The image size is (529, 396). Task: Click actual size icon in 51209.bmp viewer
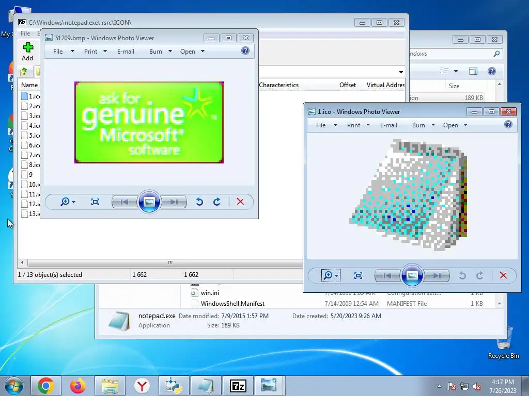[x=95, y=202]
